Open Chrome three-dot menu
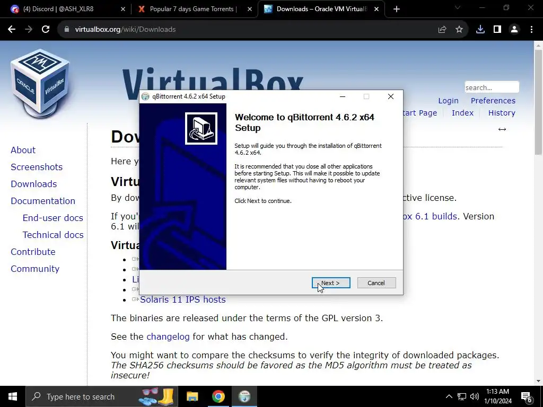543x407 pixels. 531,30
